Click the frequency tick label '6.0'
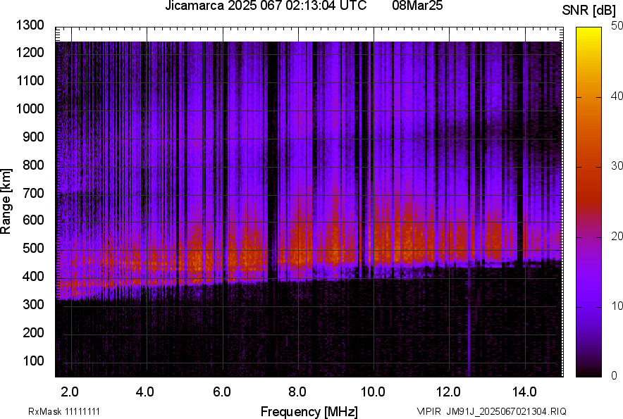Viewport: 623px width, 419px height. coord(222,392)
